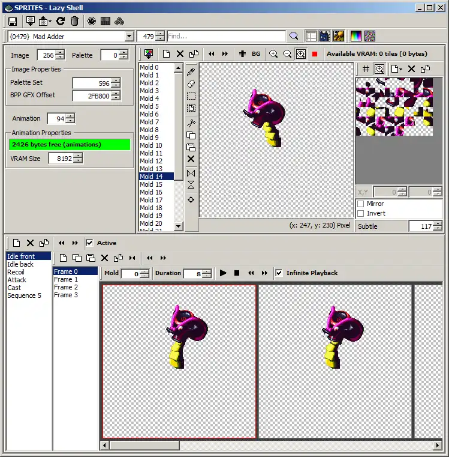Click the mold Zoom in magnifier
The height and width of the screenshot is (457, 449).
(x=273, y=54)
